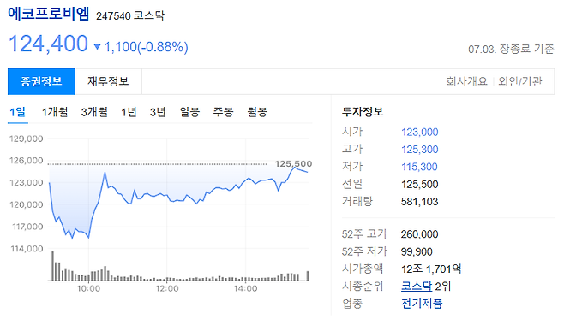This screenshot has height=319, width=564.
Task: Open the 외인/기관 link
Action: click(519, 81)
